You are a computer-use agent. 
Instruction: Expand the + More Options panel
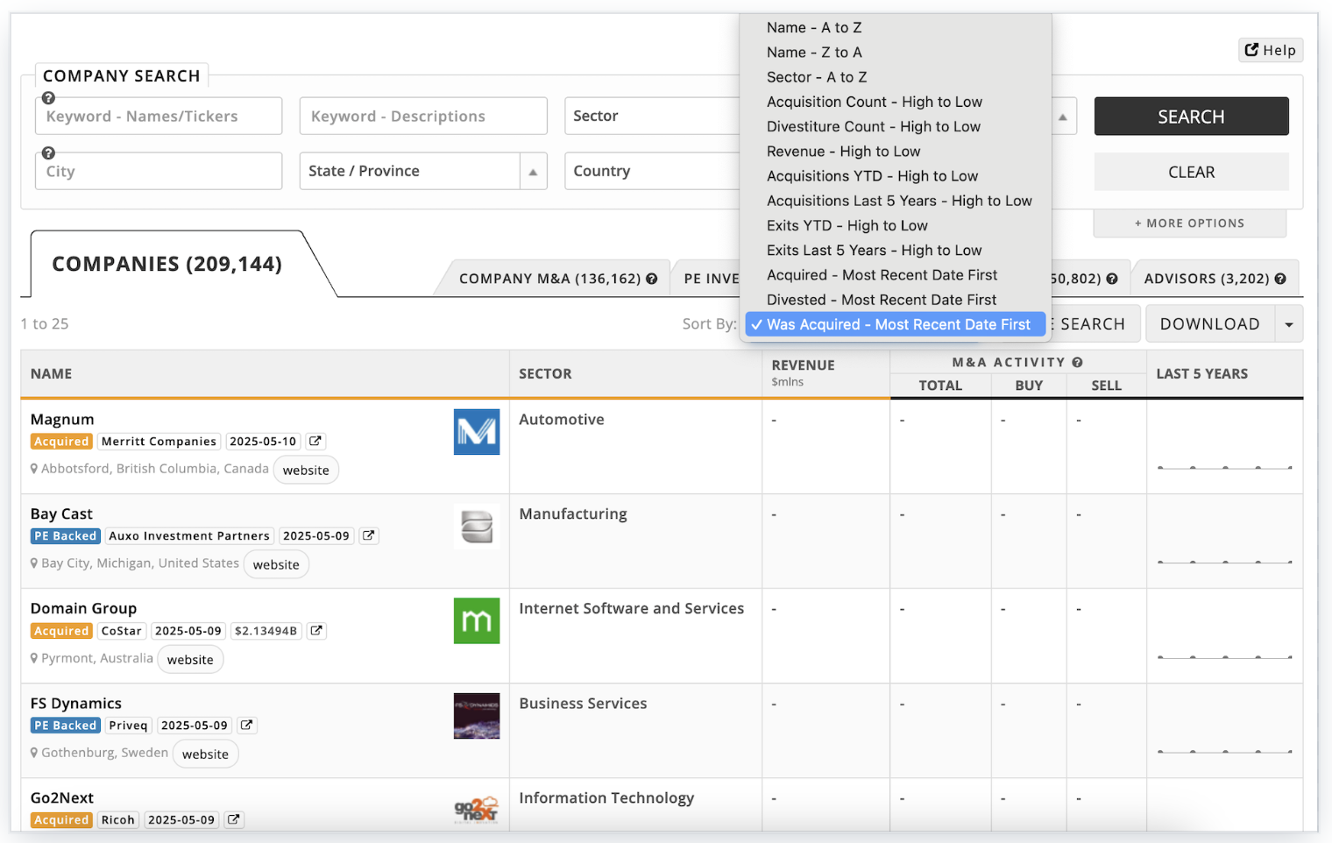(1189, 223)
